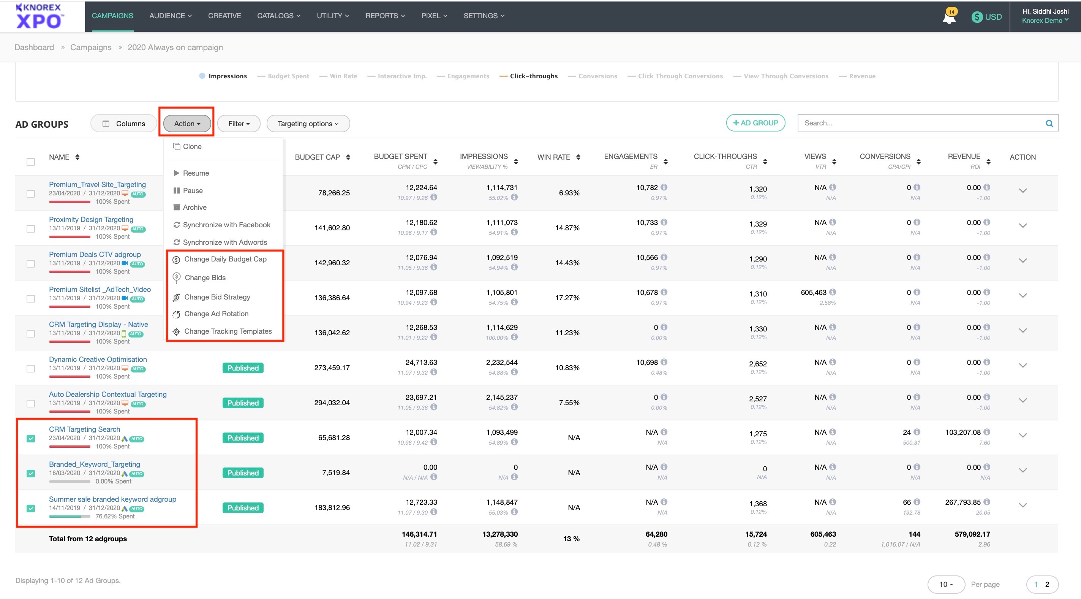
Task: Click the ad group Search input field
Action: (x=919, y=123)
